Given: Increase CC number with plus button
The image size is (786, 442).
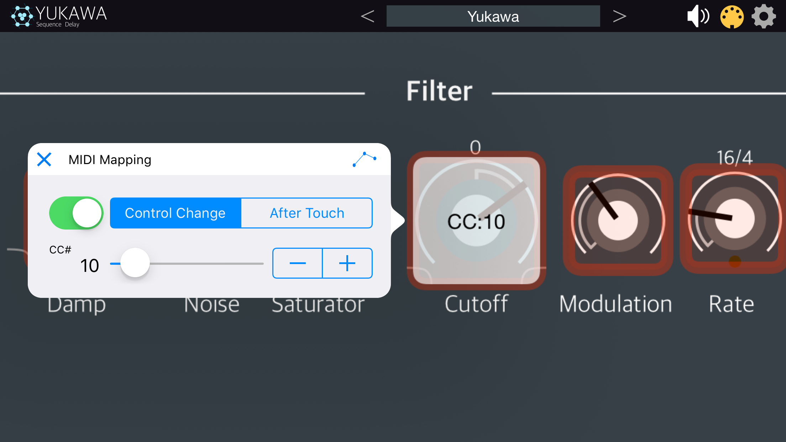Looking at the screenshot, I should tap(347, 263).
